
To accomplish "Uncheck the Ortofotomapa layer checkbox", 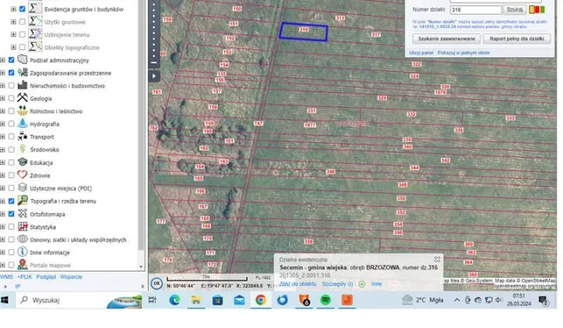I will [11, 213].
